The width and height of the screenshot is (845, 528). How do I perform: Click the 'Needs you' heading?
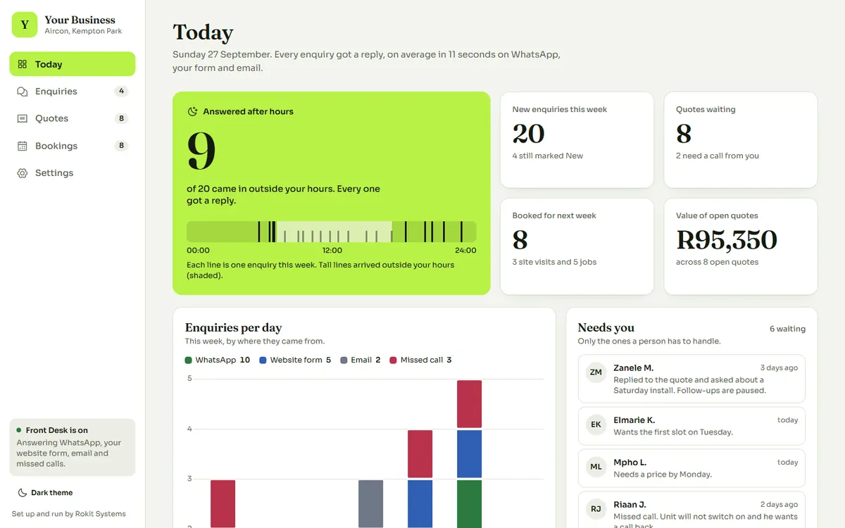[606, 327]
